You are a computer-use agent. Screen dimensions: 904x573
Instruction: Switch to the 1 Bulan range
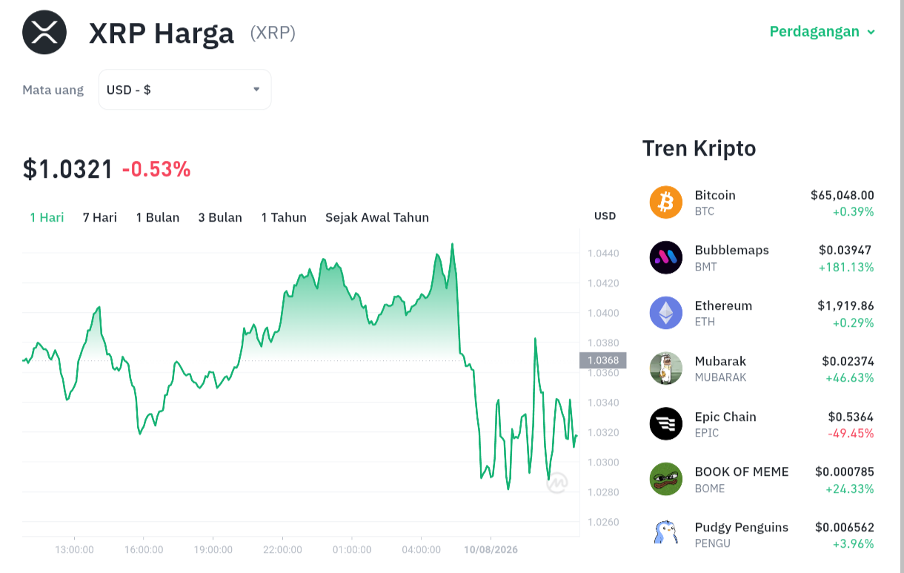pos(158,217)
